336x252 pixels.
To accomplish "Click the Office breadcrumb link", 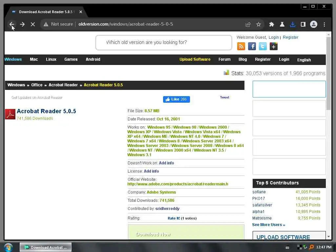I will (37, 85).
